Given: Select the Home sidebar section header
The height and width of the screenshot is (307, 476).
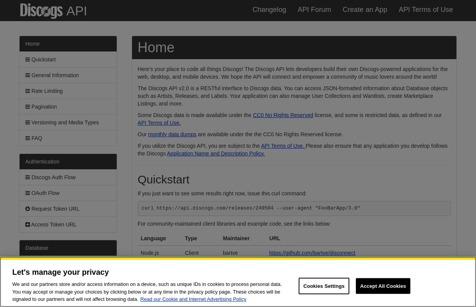Looking at the screenshot, I should point(68,44).
